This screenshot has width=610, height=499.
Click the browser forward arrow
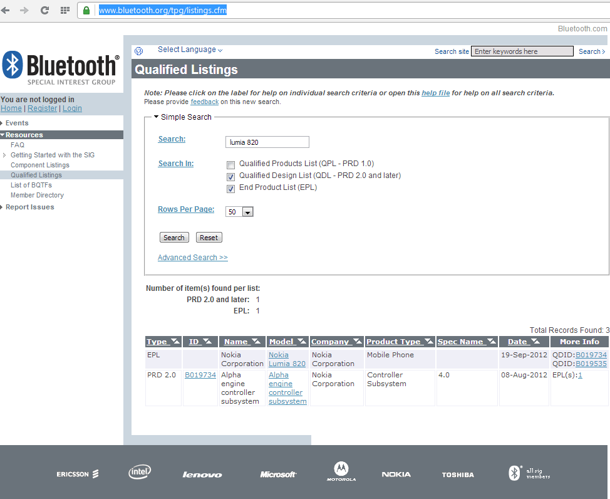[x=24, y=10]
